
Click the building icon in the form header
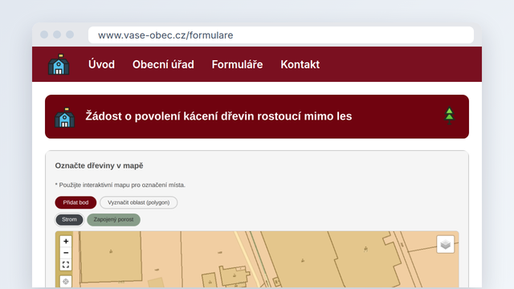click(x=64, y=117)
